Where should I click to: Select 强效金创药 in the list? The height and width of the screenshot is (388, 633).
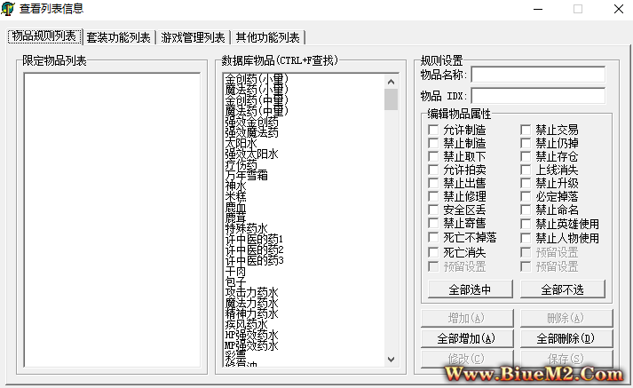click(251, 122)
